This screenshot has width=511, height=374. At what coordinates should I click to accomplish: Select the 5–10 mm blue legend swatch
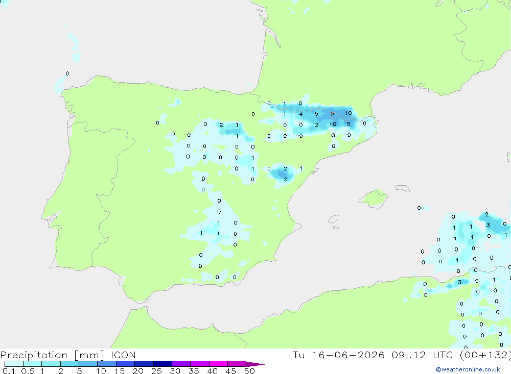pyautogui.click(x=88, y=364)
